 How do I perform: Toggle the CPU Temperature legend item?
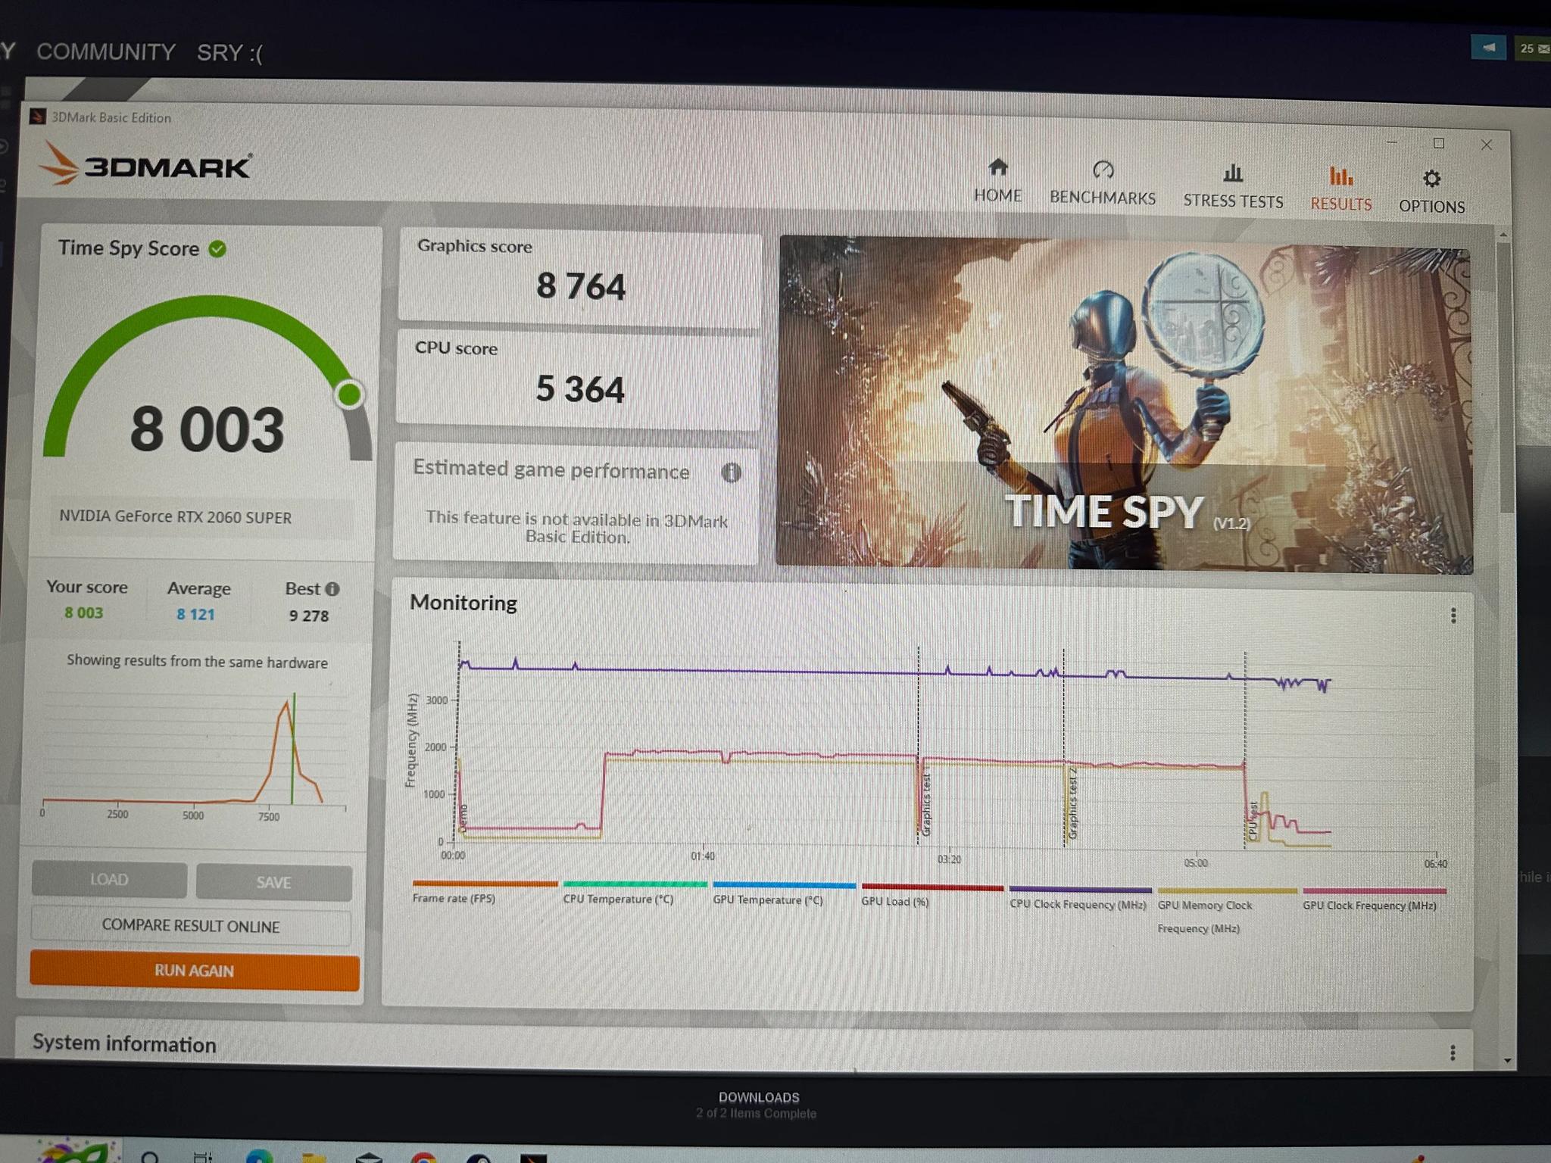[617, 899]
